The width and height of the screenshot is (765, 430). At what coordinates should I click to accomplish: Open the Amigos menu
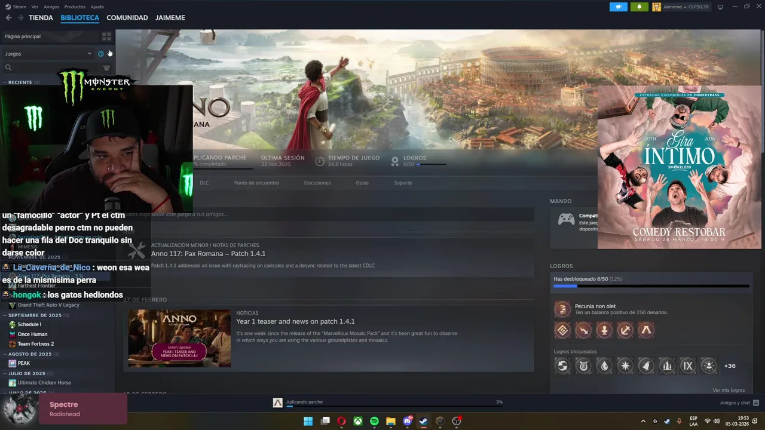click(x=51, y=7)
